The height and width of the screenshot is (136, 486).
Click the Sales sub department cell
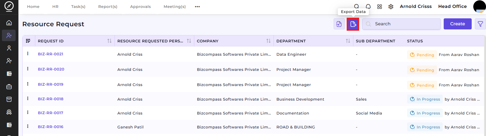(x=361, y=99)
